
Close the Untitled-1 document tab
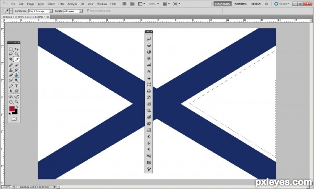pos(48,17)
